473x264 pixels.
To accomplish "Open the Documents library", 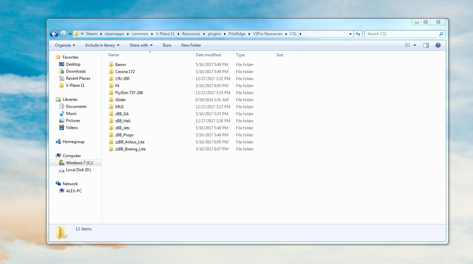I will tap(76, 107).
